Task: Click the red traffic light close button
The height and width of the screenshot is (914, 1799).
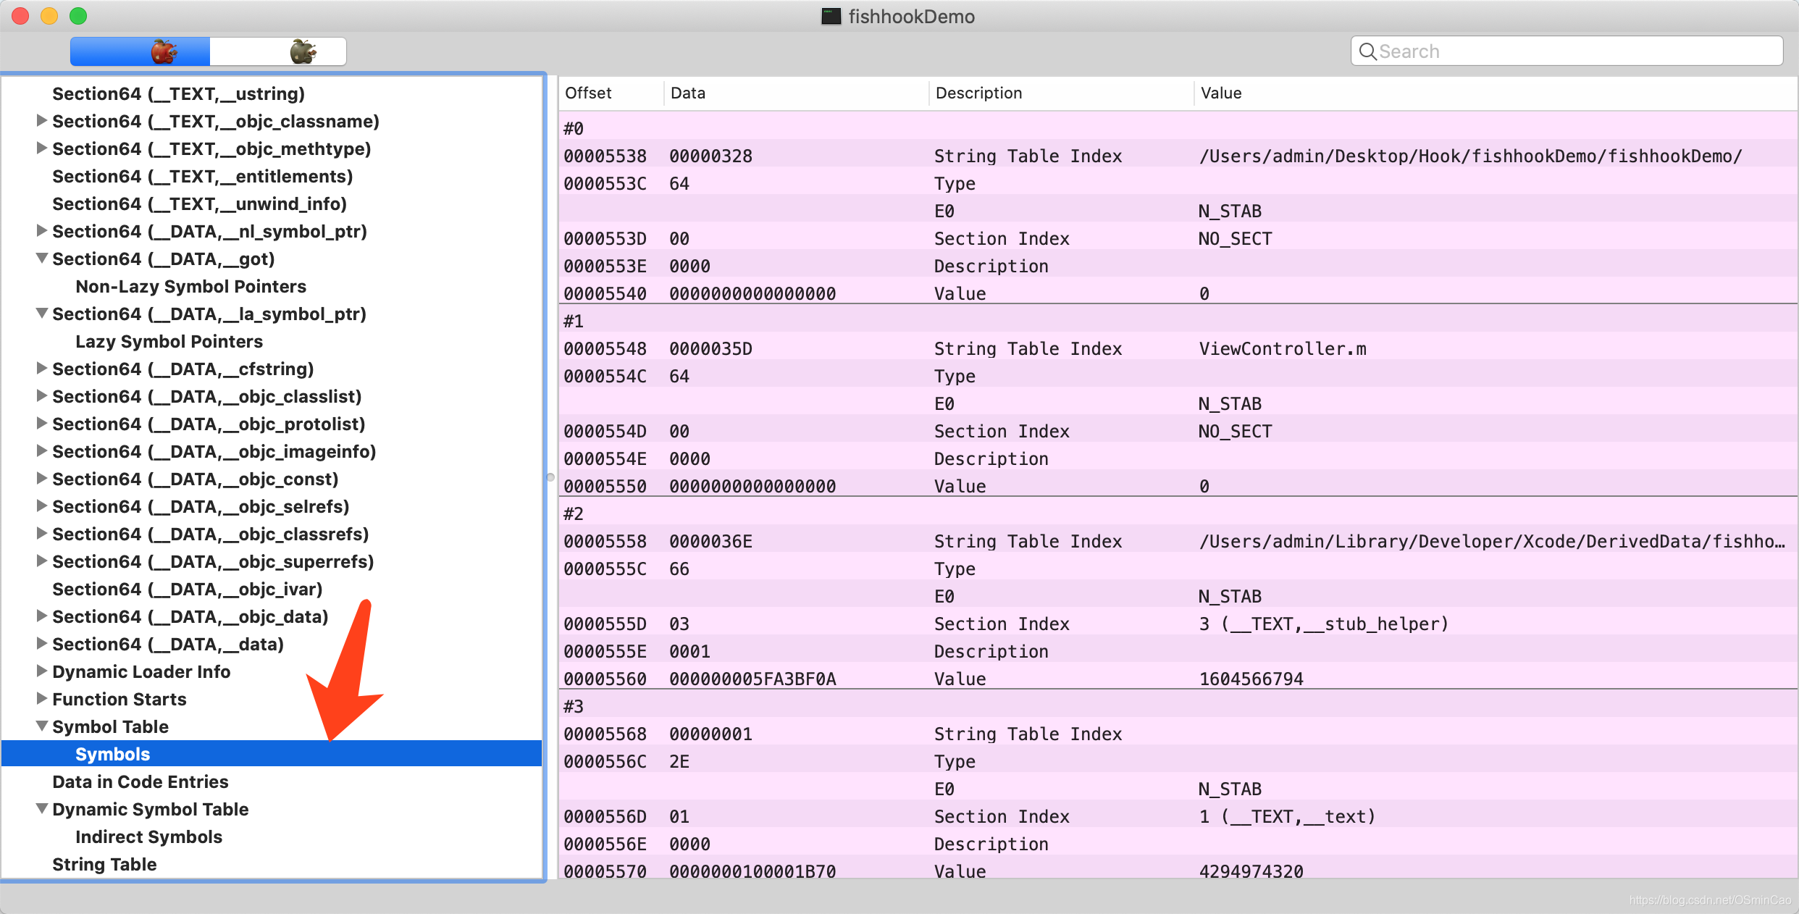Action: 21,17
